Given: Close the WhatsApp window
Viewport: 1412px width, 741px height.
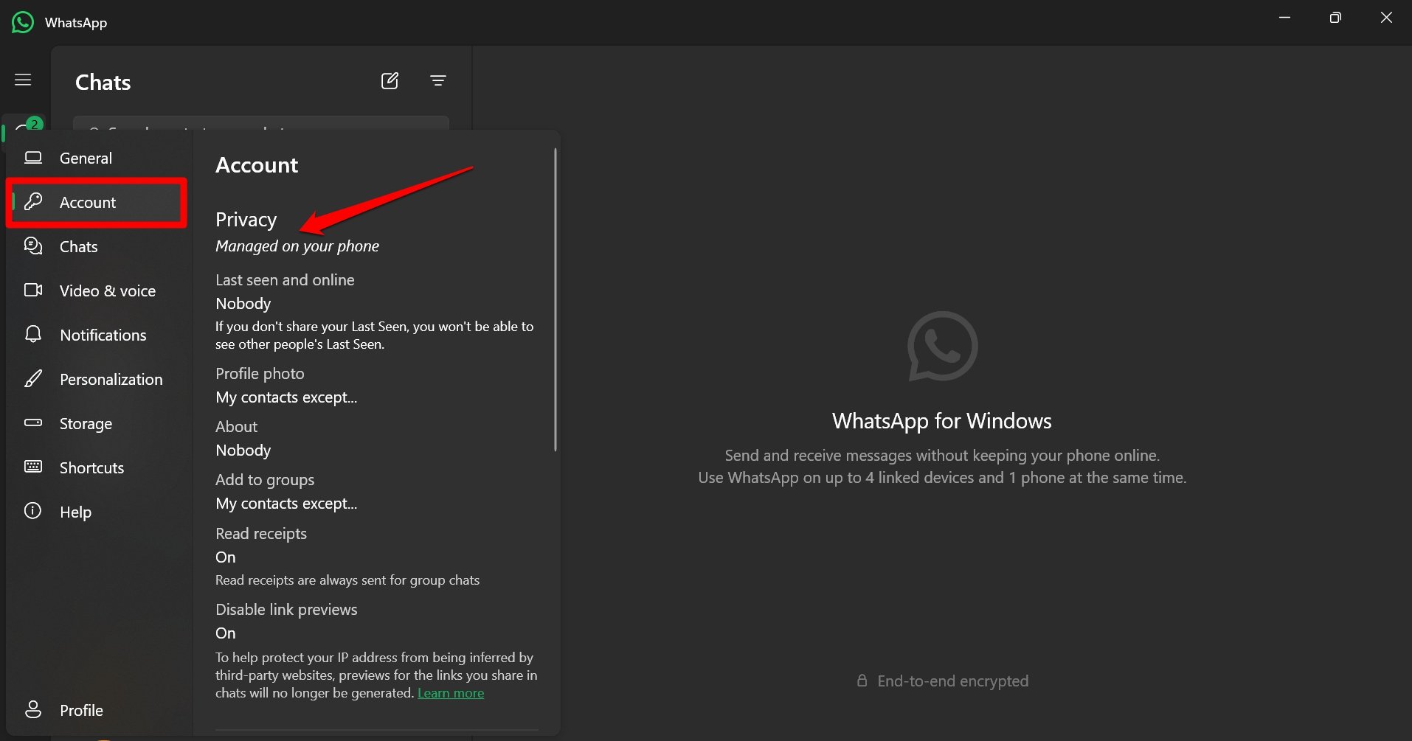Looking at the screenshot, I should pyautogui.click(x=1386, y=17).
